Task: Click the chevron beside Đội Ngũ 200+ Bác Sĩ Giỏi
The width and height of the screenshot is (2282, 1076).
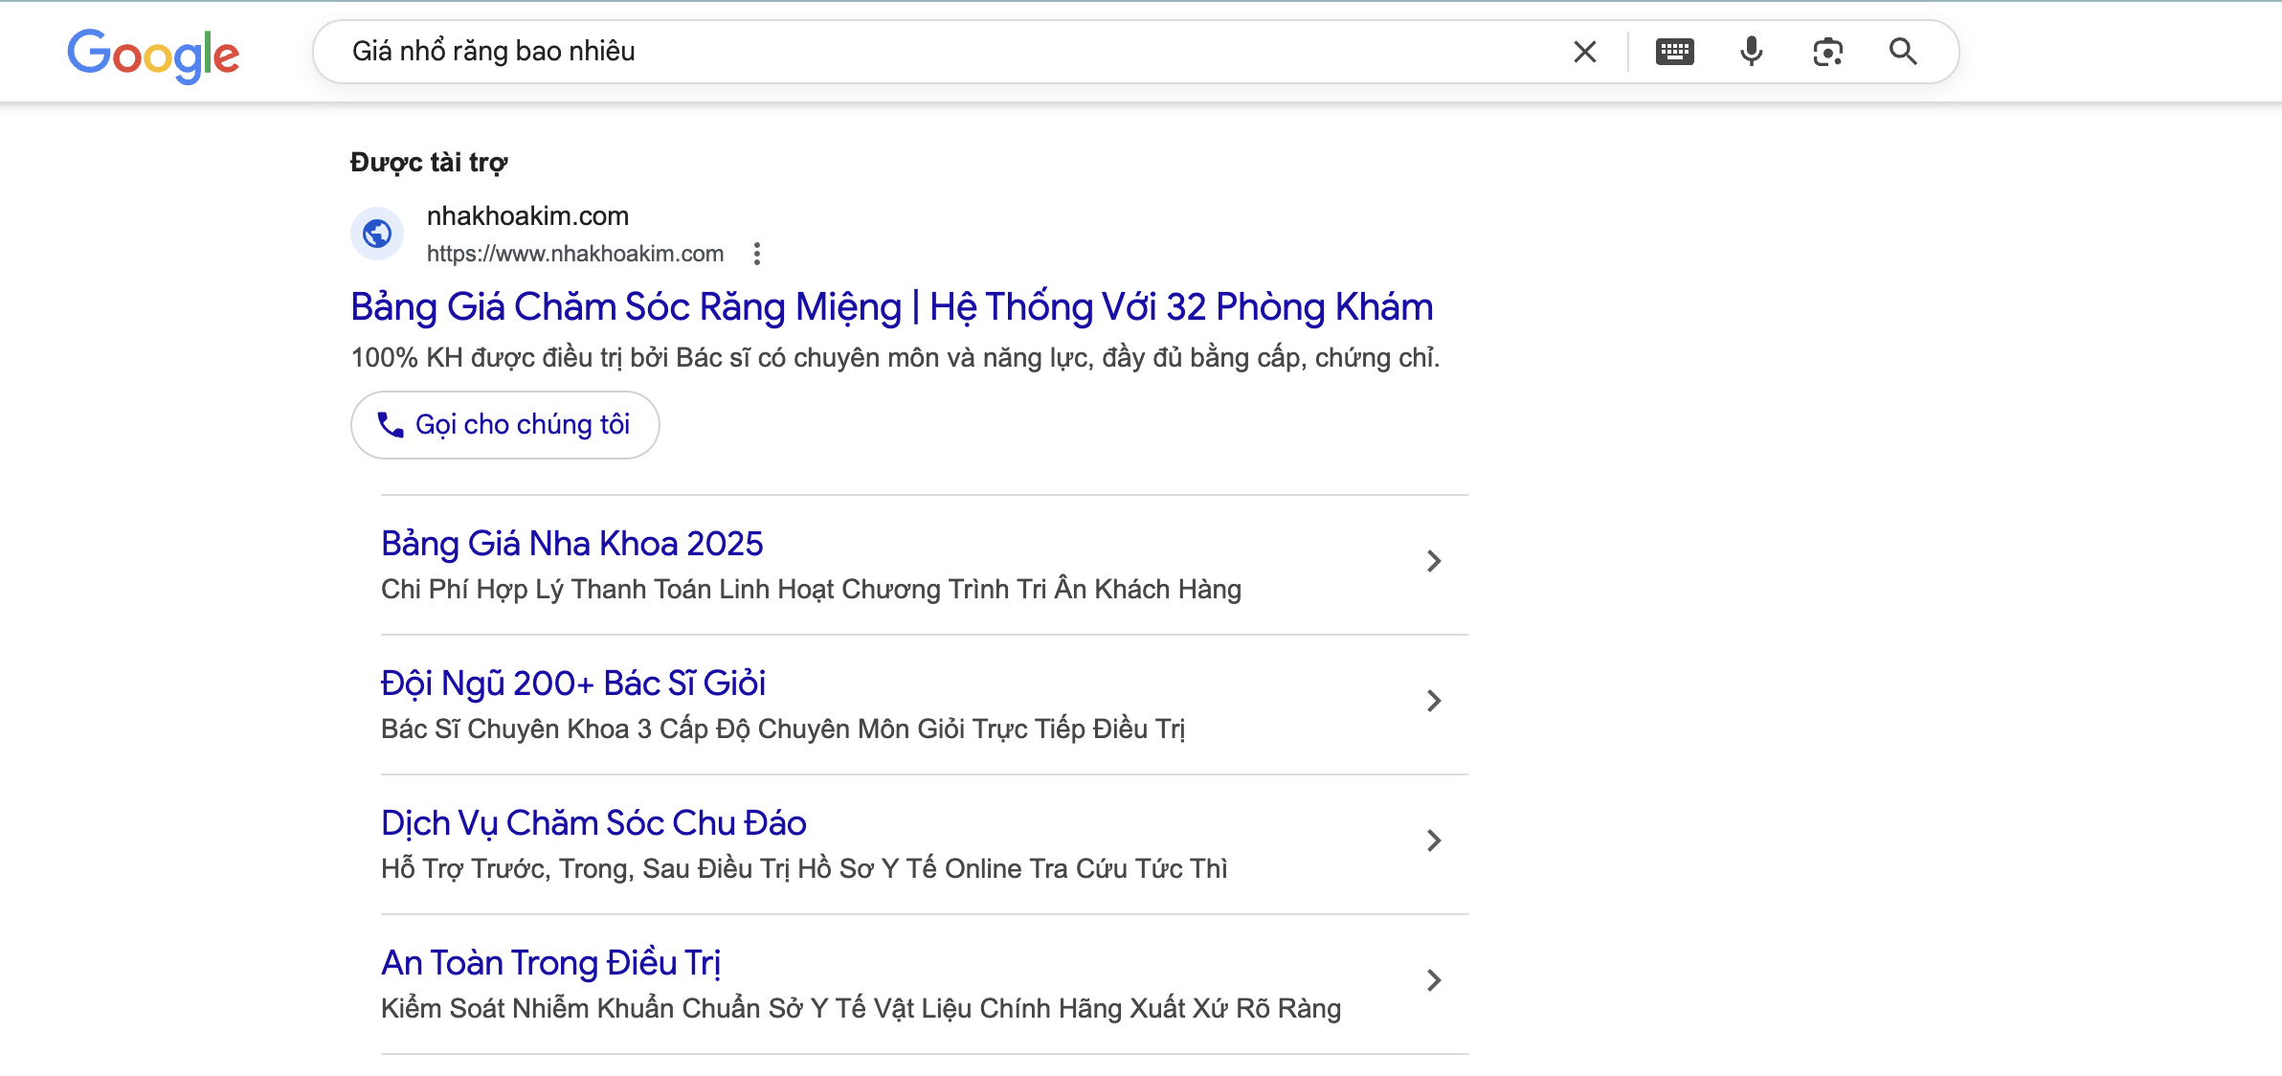Action: click(x=1434, y=701)
